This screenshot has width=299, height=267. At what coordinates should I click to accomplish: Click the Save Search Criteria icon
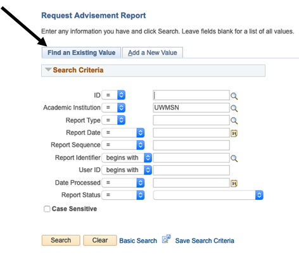pyautogui.click(x=167, y=239)
